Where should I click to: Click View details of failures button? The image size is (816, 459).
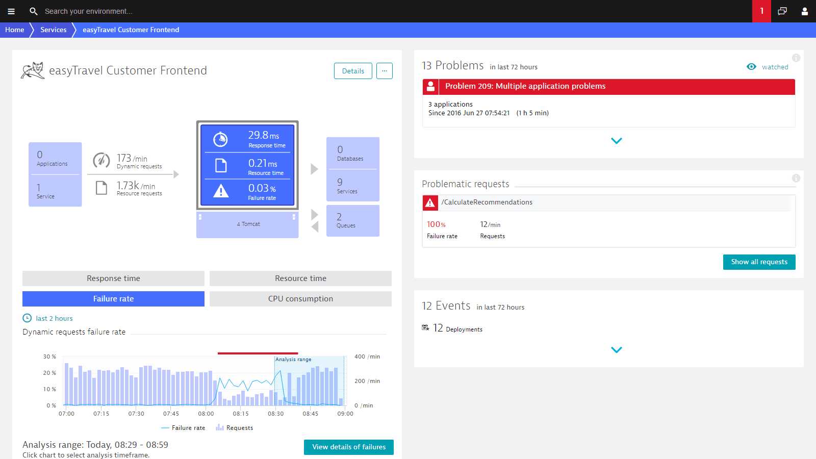point(349,447)
